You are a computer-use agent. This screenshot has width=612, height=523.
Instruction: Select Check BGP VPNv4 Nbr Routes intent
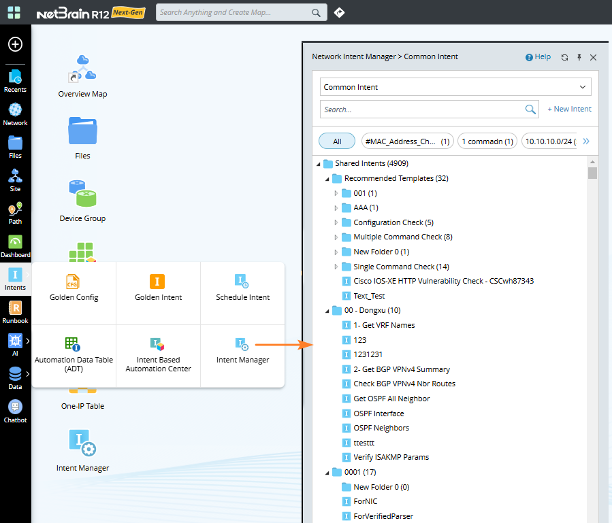click(x=399, y=384)
